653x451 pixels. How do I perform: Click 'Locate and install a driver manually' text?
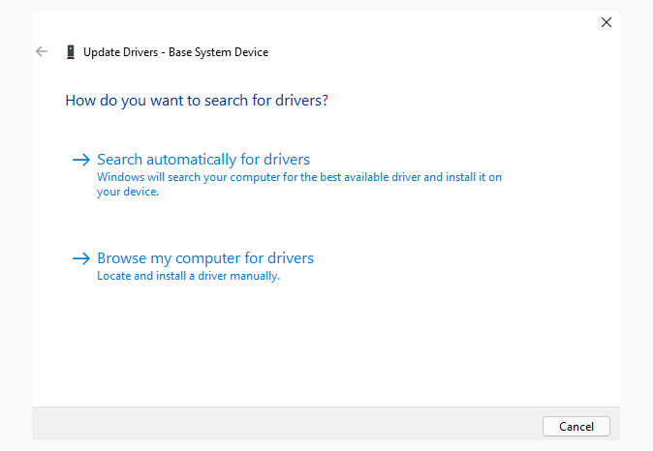pos(188,276)
